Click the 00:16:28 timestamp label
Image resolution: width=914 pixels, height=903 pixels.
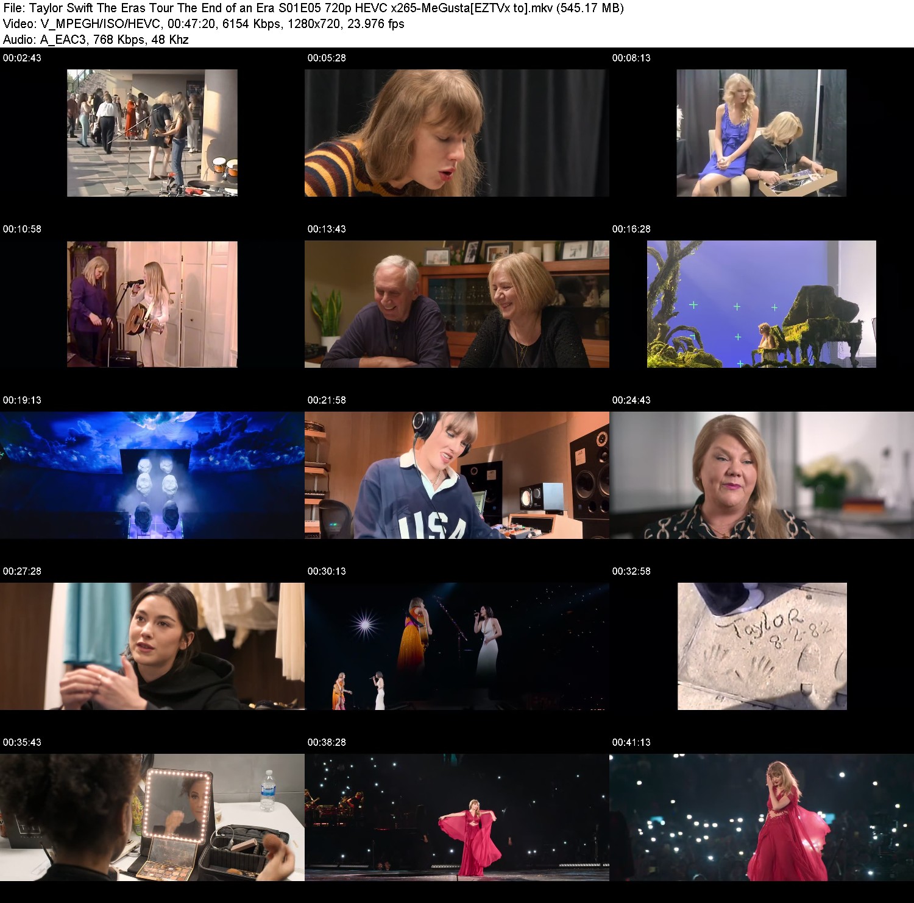tap(631, 229)
